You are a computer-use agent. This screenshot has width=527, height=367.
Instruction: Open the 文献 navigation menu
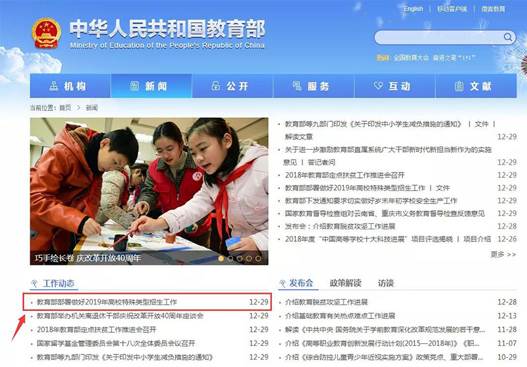click(x=476, y=86)
